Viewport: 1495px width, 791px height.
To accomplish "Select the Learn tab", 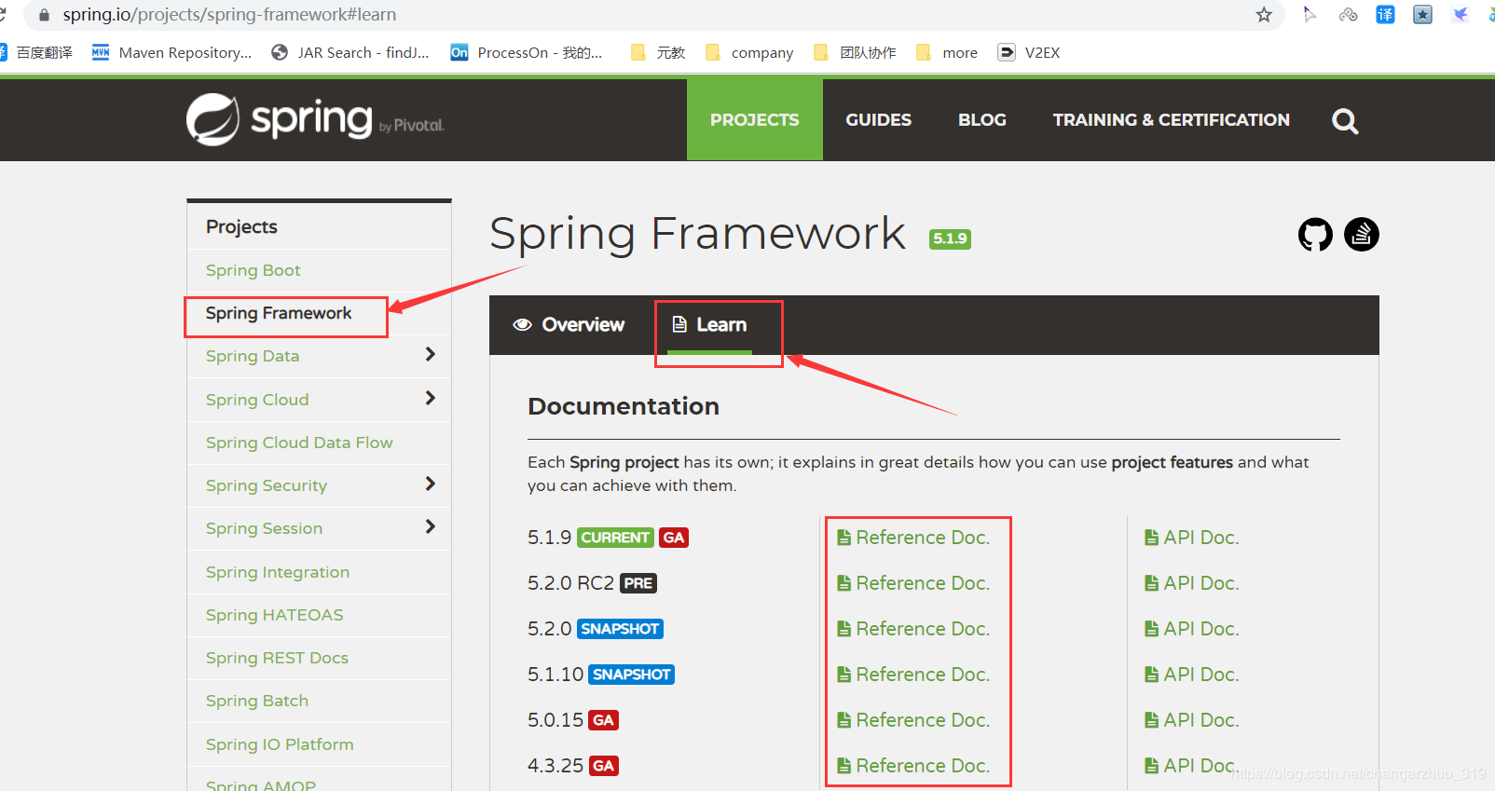I will pos(709,325).
